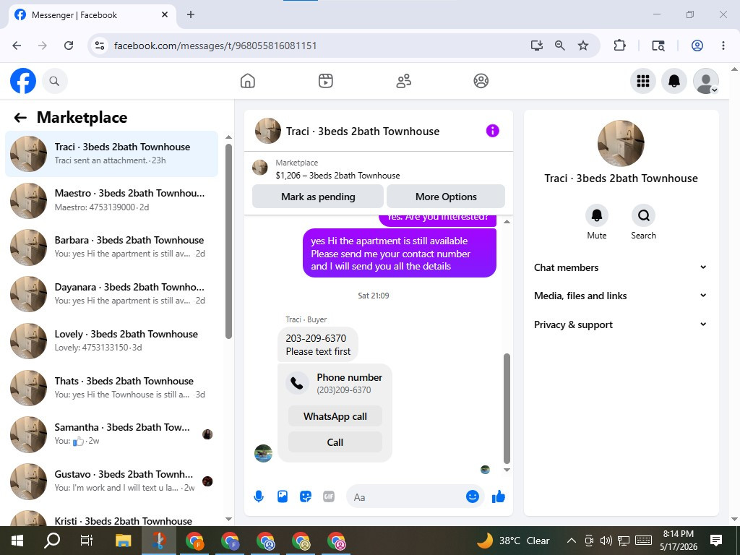Click the Call button
Image resolution: width=740 pixels, height=555 pixels.
tap(335, 442)
